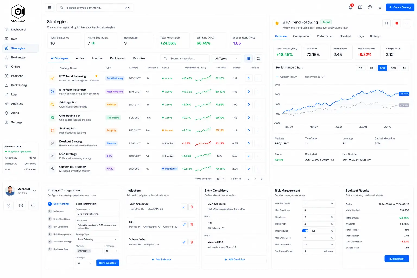Switch to the Configuration tab
The height and width of the screenshot is (278, 417).
point(302,36)
